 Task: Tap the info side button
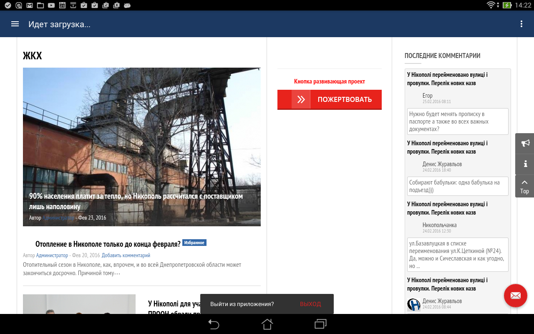525,164
